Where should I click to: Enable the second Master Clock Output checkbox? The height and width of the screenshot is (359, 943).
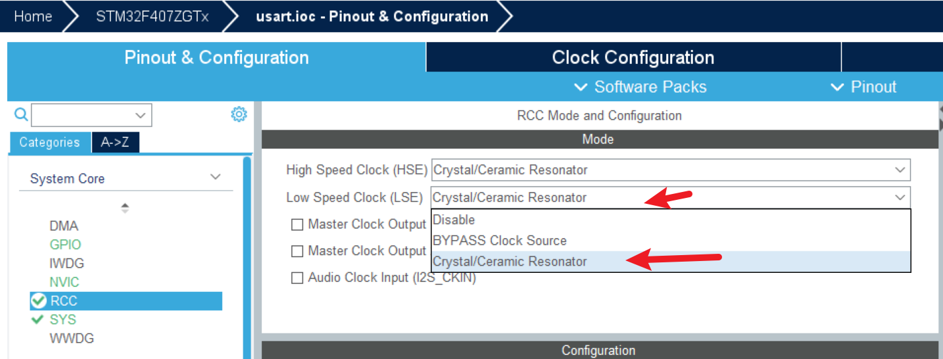(x=297, y=251)
